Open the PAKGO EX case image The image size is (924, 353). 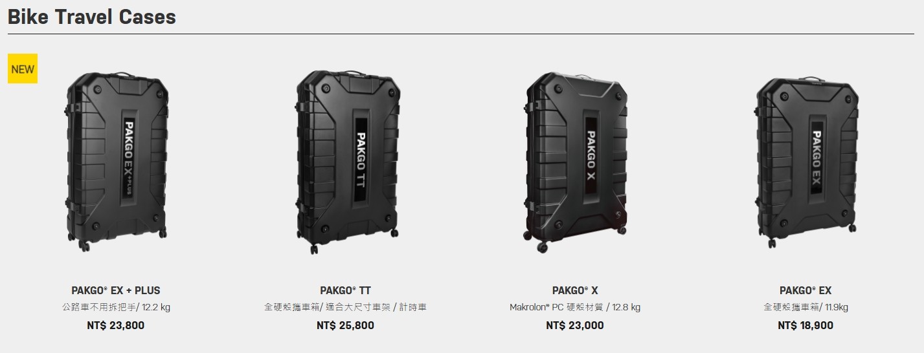[806, 161]
